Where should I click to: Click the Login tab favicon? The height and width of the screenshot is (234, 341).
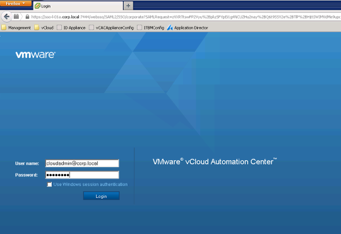click(x=37, y=6)
